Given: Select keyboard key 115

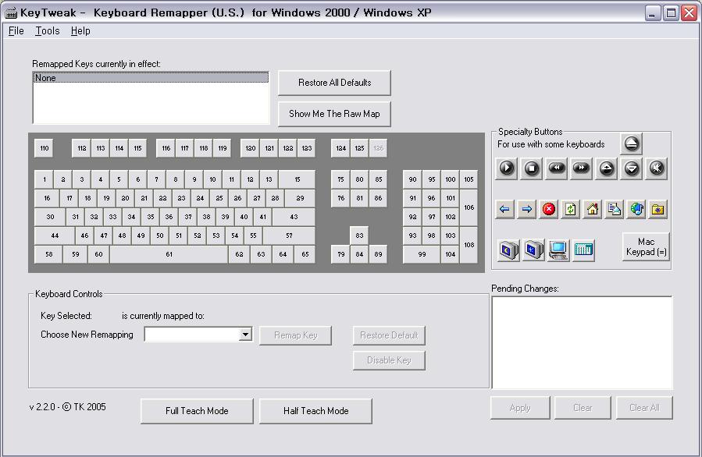Looking at the screenshot, I should pos(138,148).
